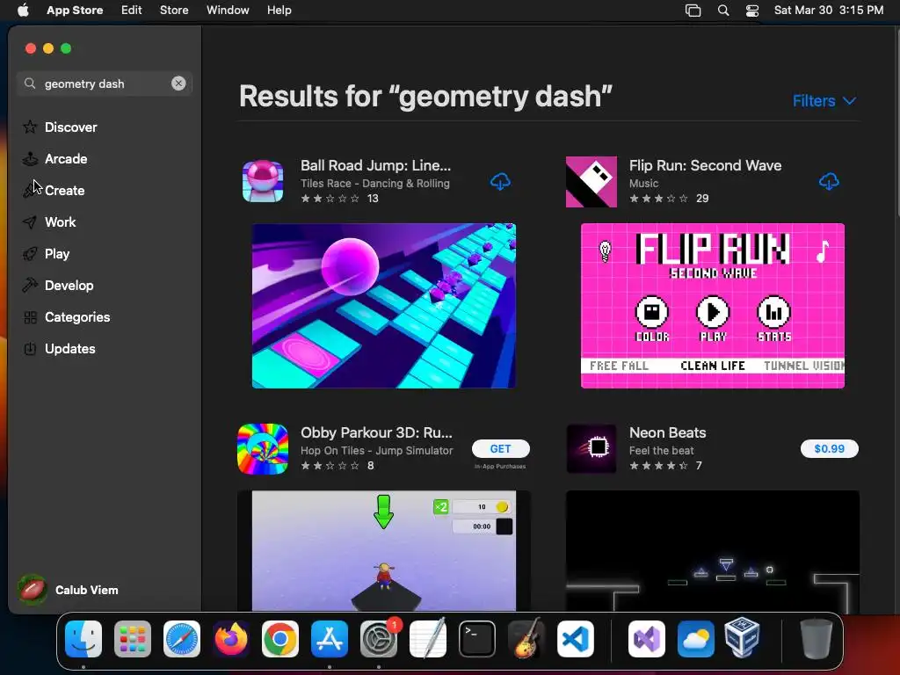Launch VirtualBox from the Dock
The image size is (900, 675).
pos(742,638)
